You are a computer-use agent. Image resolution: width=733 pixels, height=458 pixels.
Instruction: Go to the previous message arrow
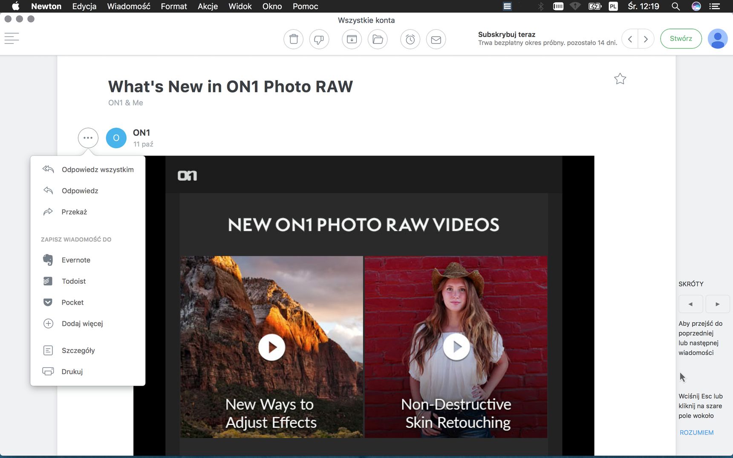(630, 39)
